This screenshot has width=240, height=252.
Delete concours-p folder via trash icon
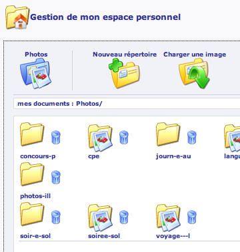pos(56,138)
